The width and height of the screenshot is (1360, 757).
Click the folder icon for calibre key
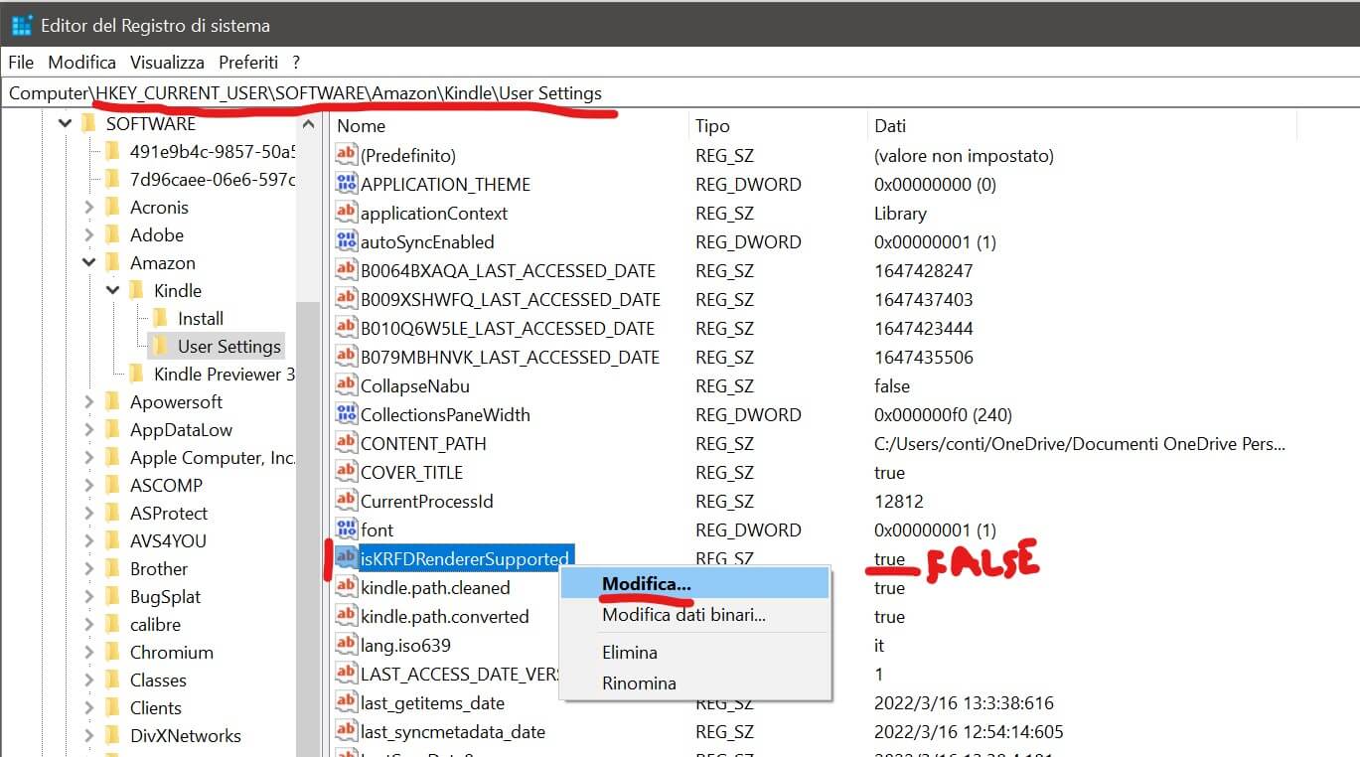(x=113, y=625)
